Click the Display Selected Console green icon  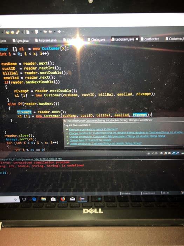(183, 153)
